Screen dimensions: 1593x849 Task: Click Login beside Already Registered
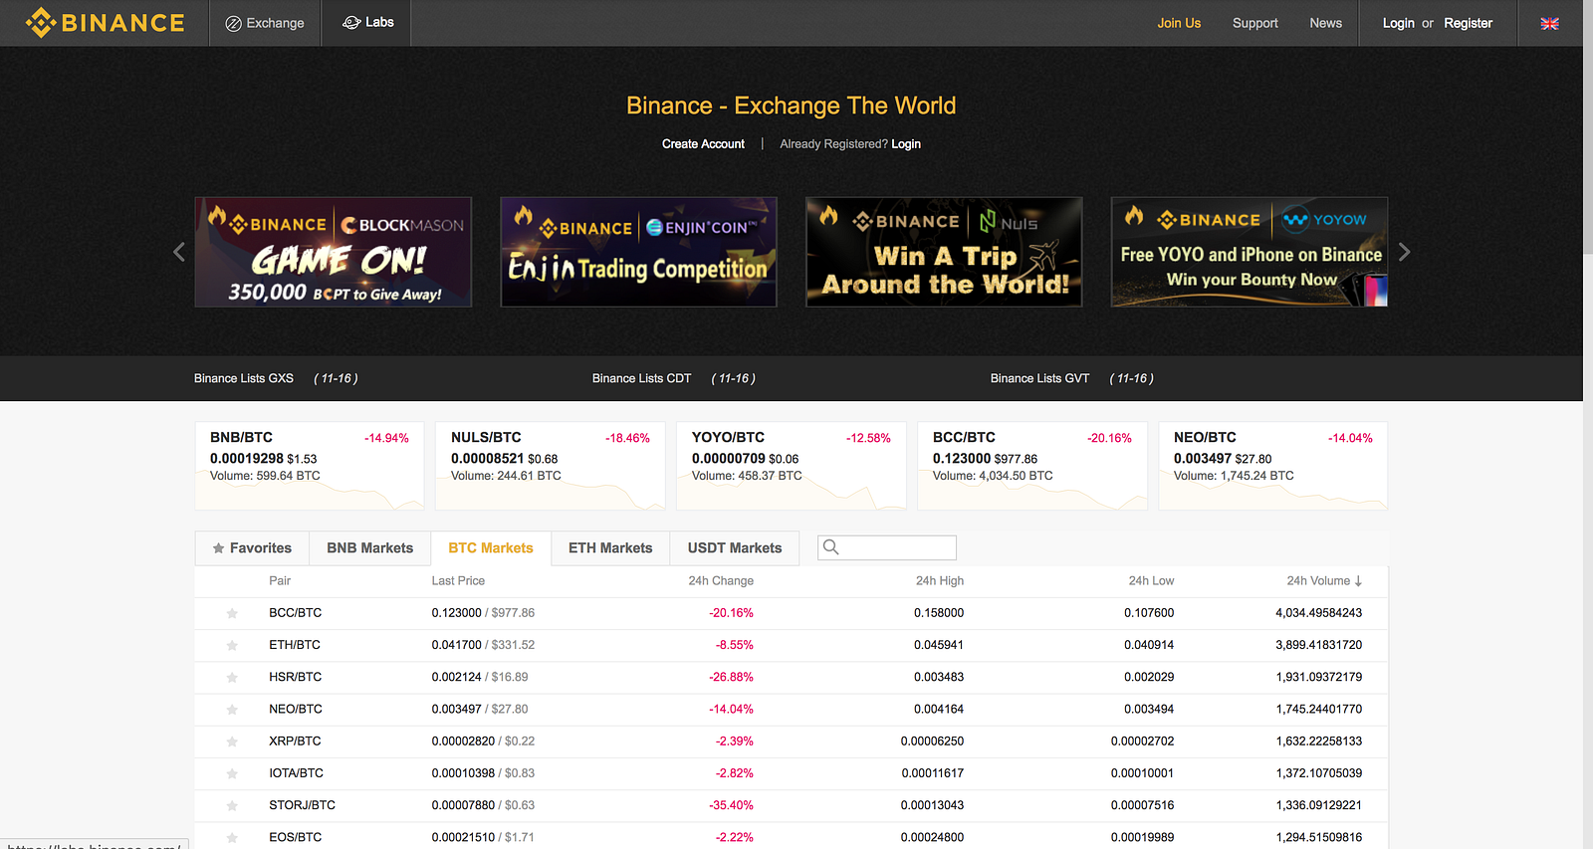click(x=906, y=144)
